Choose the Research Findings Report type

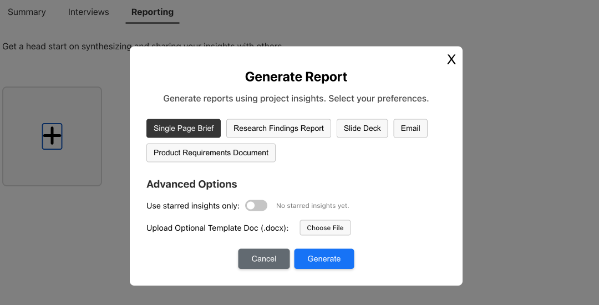tap(278, 128)
